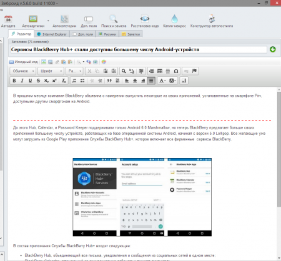Click the Replace icon in editor
This screenshot has height=261, width=281.
coord(132,71)
